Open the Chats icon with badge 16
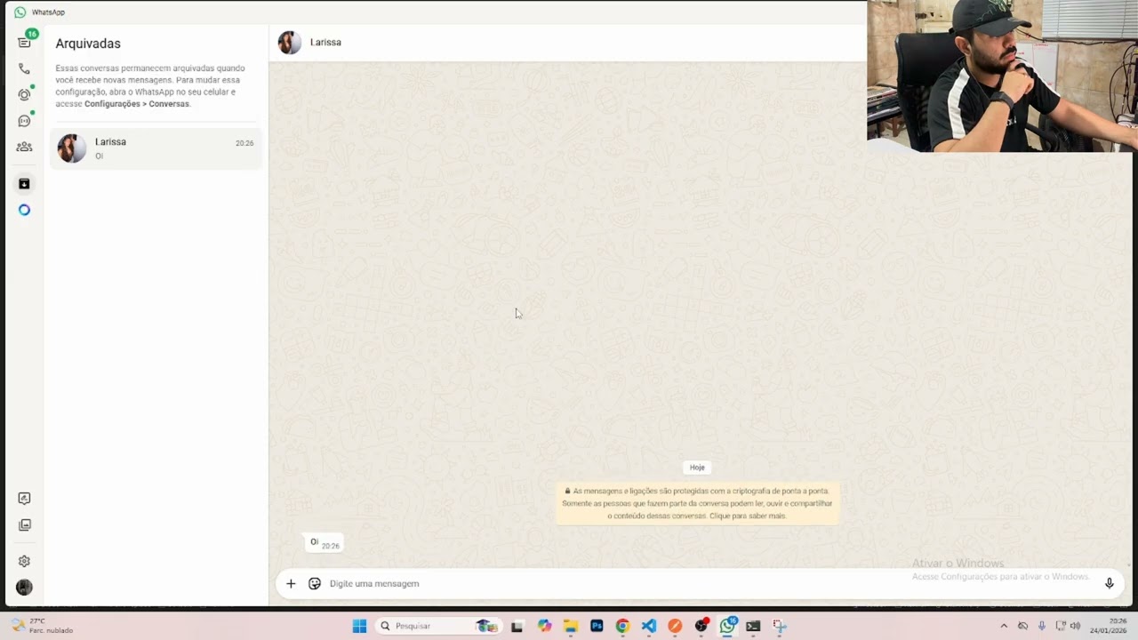 [x=24, y=42]
